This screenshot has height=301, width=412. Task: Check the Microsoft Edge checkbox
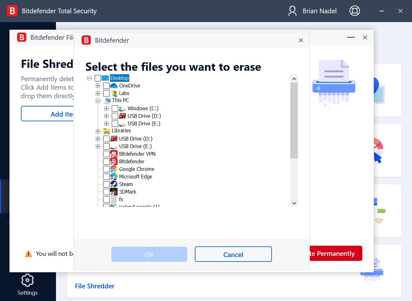[x=106, y=177]
